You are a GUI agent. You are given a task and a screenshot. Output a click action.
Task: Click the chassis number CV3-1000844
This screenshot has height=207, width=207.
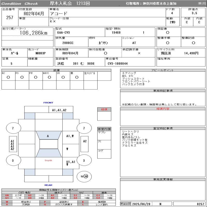[118, 63]
